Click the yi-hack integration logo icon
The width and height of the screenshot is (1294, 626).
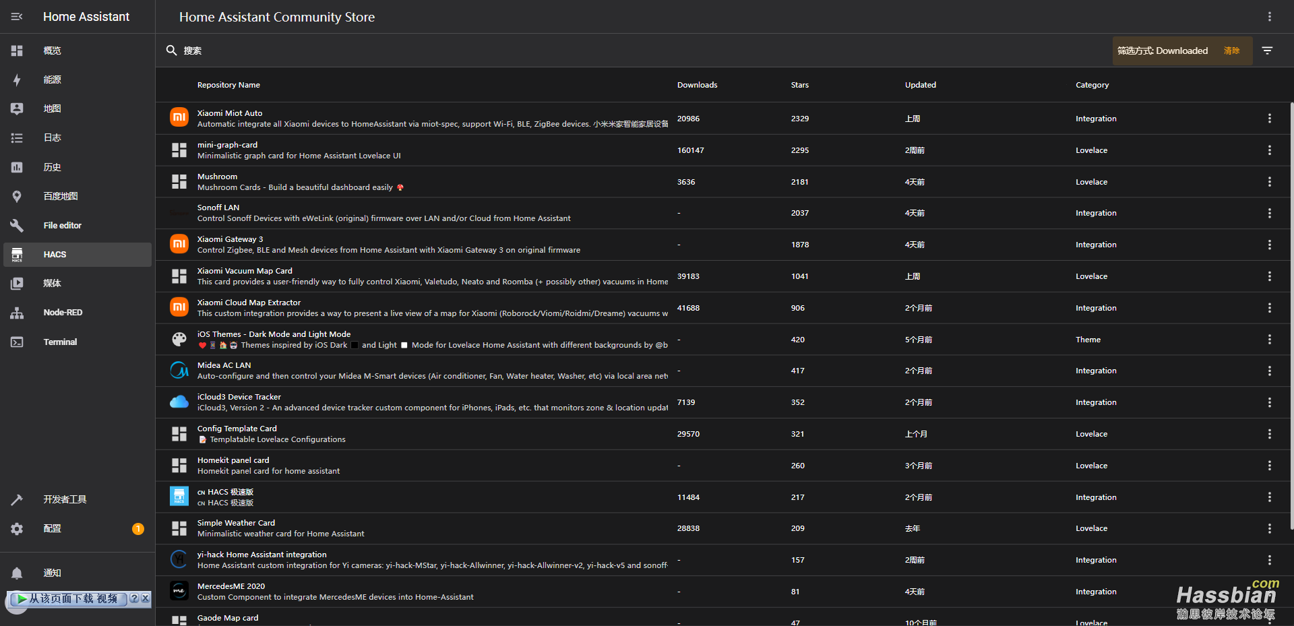tap(179, 559)
